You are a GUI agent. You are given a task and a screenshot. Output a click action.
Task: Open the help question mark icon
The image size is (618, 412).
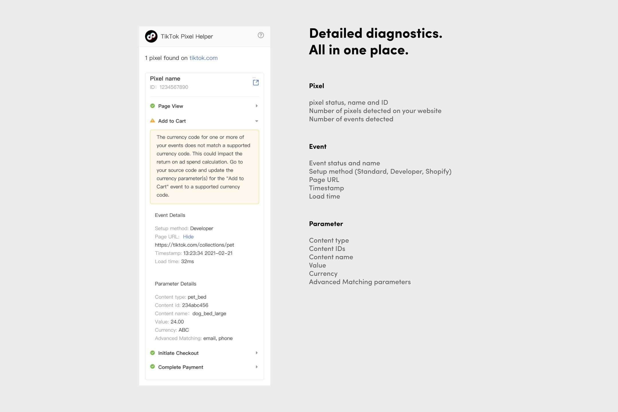[x=261, y=35]
